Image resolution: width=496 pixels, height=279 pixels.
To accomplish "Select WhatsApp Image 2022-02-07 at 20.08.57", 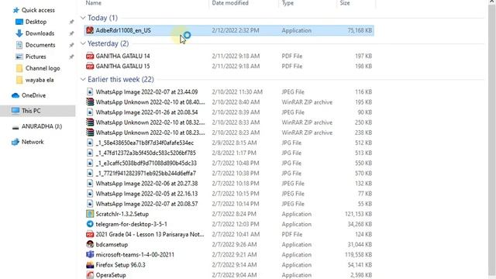I will (x=146, y=204).
